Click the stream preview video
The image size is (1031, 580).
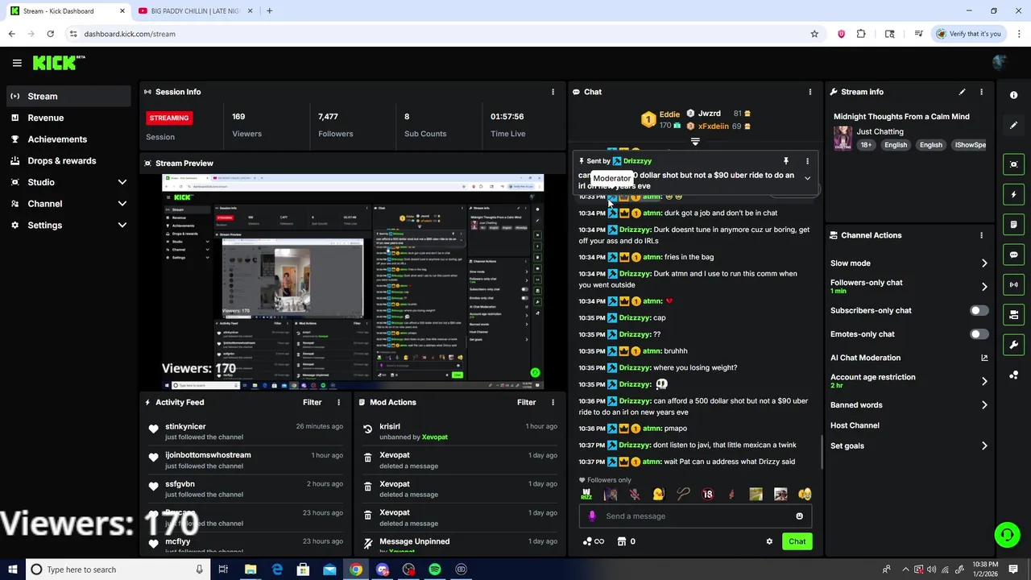point(353,282)
